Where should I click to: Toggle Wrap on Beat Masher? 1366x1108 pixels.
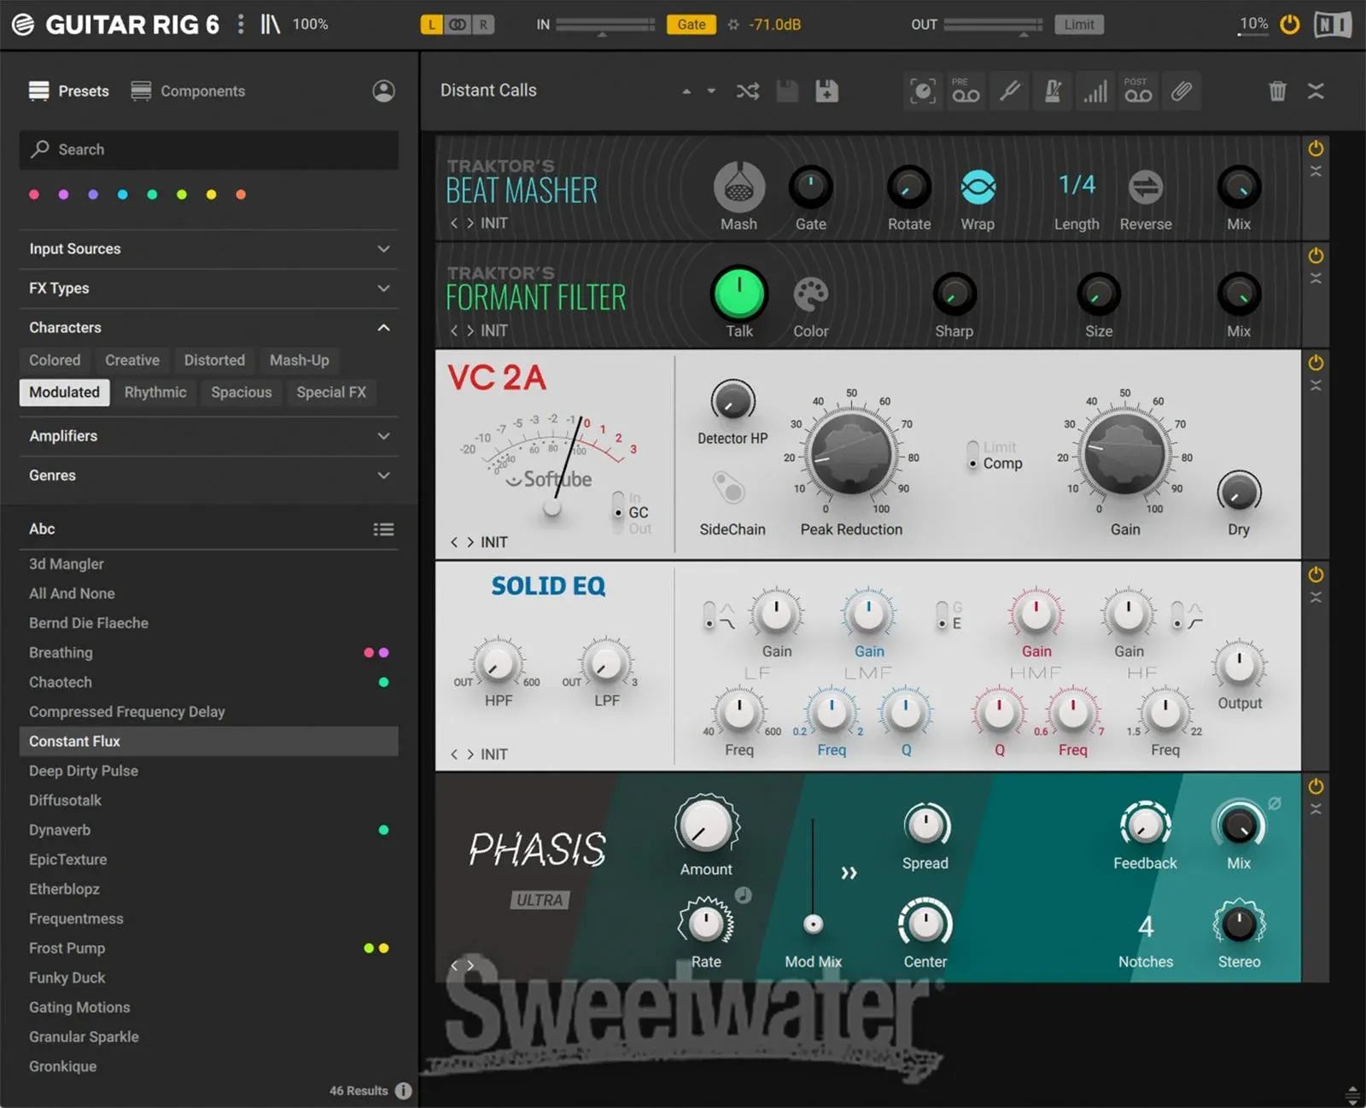click(978, 187)
